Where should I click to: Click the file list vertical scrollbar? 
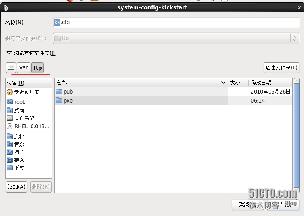pyautogui.click(x=297, y=135)
